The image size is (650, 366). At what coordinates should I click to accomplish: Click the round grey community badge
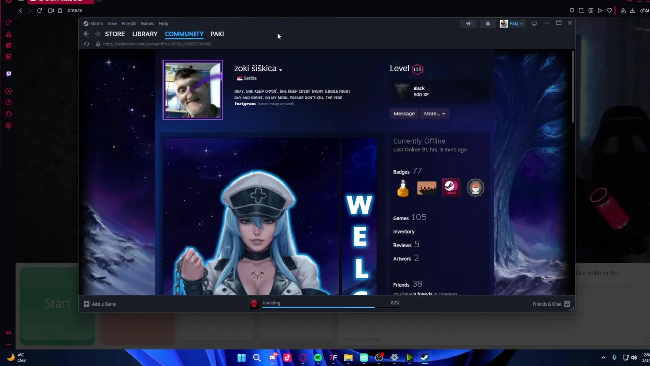coord(475,188)
